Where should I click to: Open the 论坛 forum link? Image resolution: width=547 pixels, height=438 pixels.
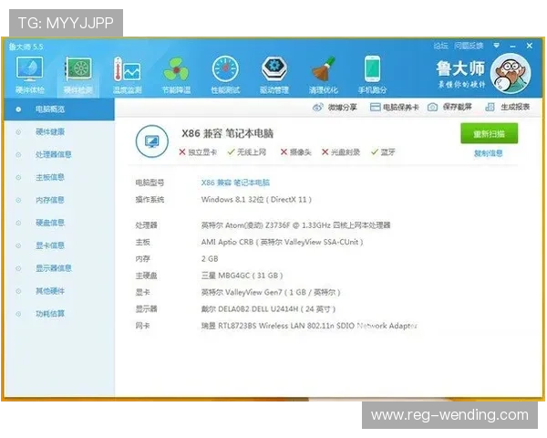(441, 46)
